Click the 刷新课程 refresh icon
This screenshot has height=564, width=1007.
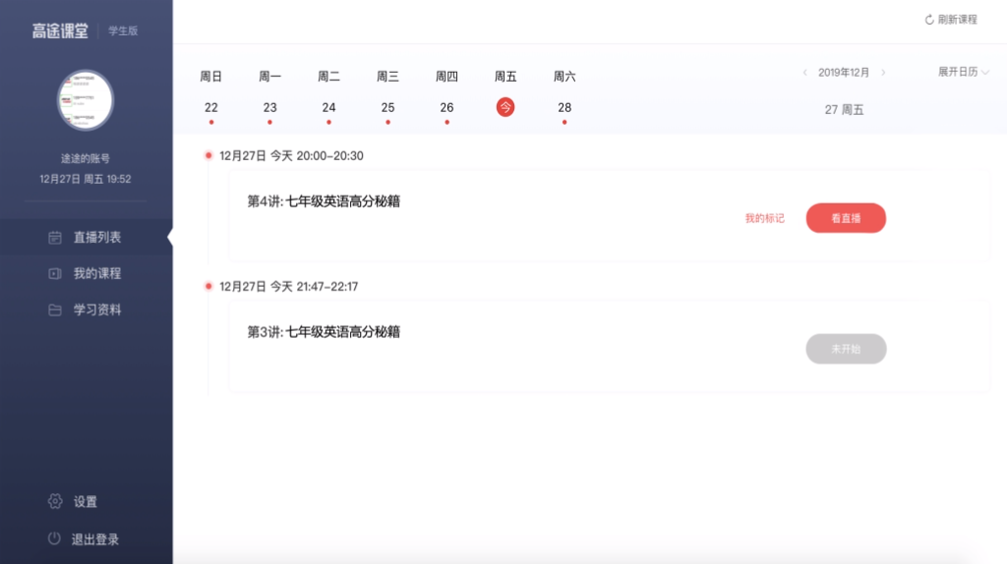pyautogui.click(x=929, y=20)
